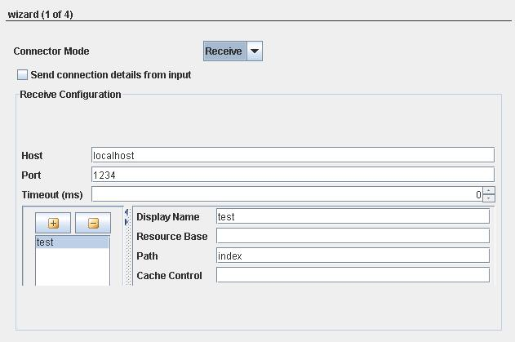The height and width of the screenshot is (342, 515).
Task: Collapse split pane with left arrow
Action: 127,212
